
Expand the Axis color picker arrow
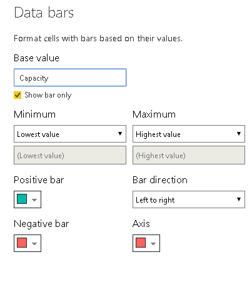coord(153,244)
